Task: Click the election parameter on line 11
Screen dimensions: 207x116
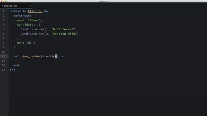Action: (x=49, y=56)
